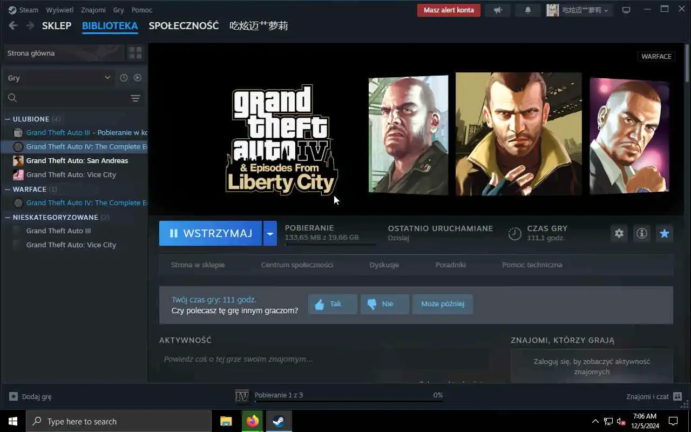The image size is (691, 432).
Task: Open File Explorer from taskbar
Action: pyautogui.click(x=226, y=421)
